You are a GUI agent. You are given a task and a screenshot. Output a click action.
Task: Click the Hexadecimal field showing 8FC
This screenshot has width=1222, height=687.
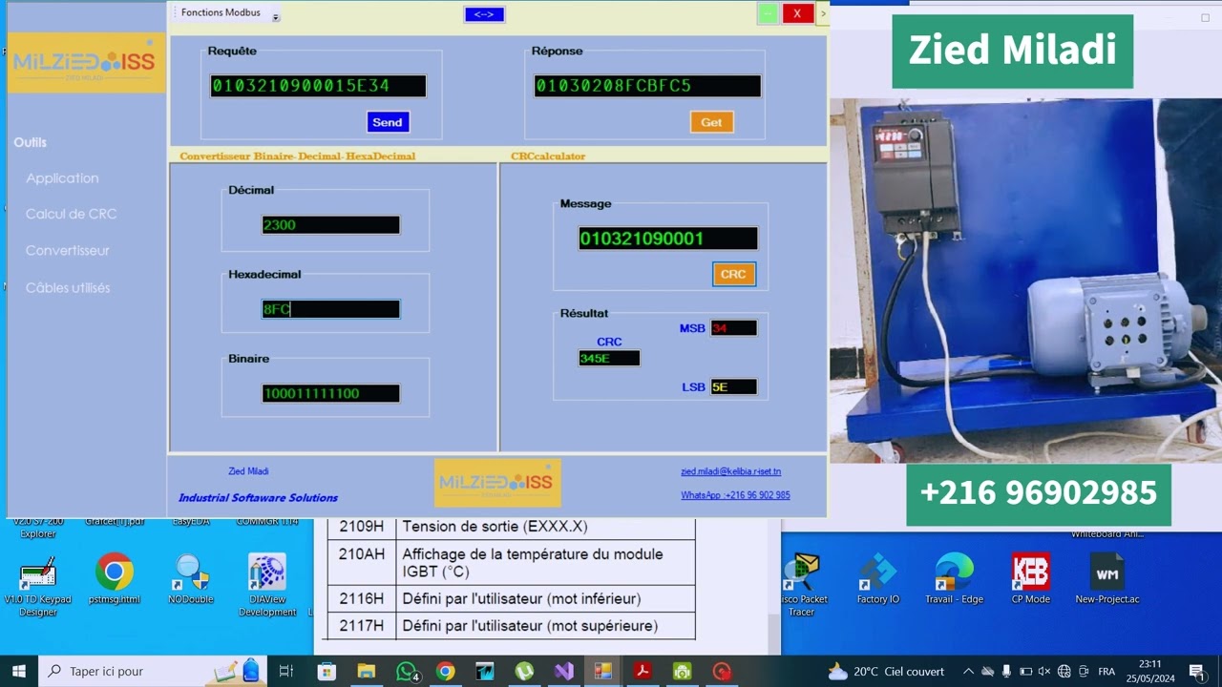point(330,309)
